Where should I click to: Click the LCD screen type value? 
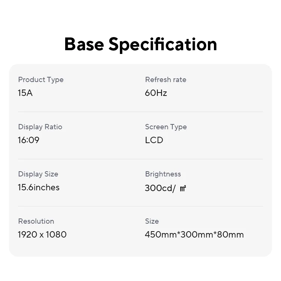pyautogui.click(x=154, y=140)
